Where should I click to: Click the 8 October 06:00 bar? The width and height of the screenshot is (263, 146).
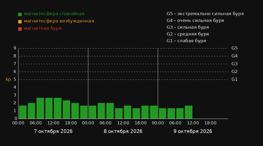(110, 111)
